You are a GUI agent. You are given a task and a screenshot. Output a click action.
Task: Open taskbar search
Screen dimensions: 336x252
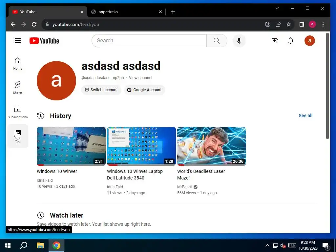(x=24, y=245)
